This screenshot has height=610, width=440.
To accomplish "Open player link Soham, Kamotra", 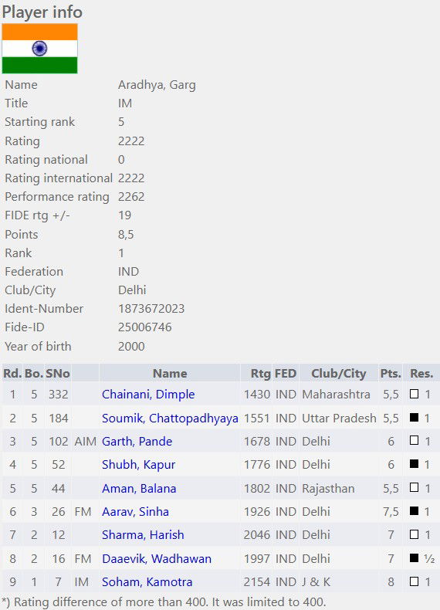I will tap(147, 581).
